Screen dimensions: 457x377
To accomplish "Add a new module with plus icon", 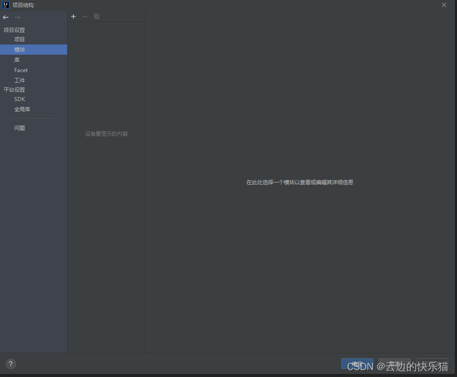I will [73, 16].
